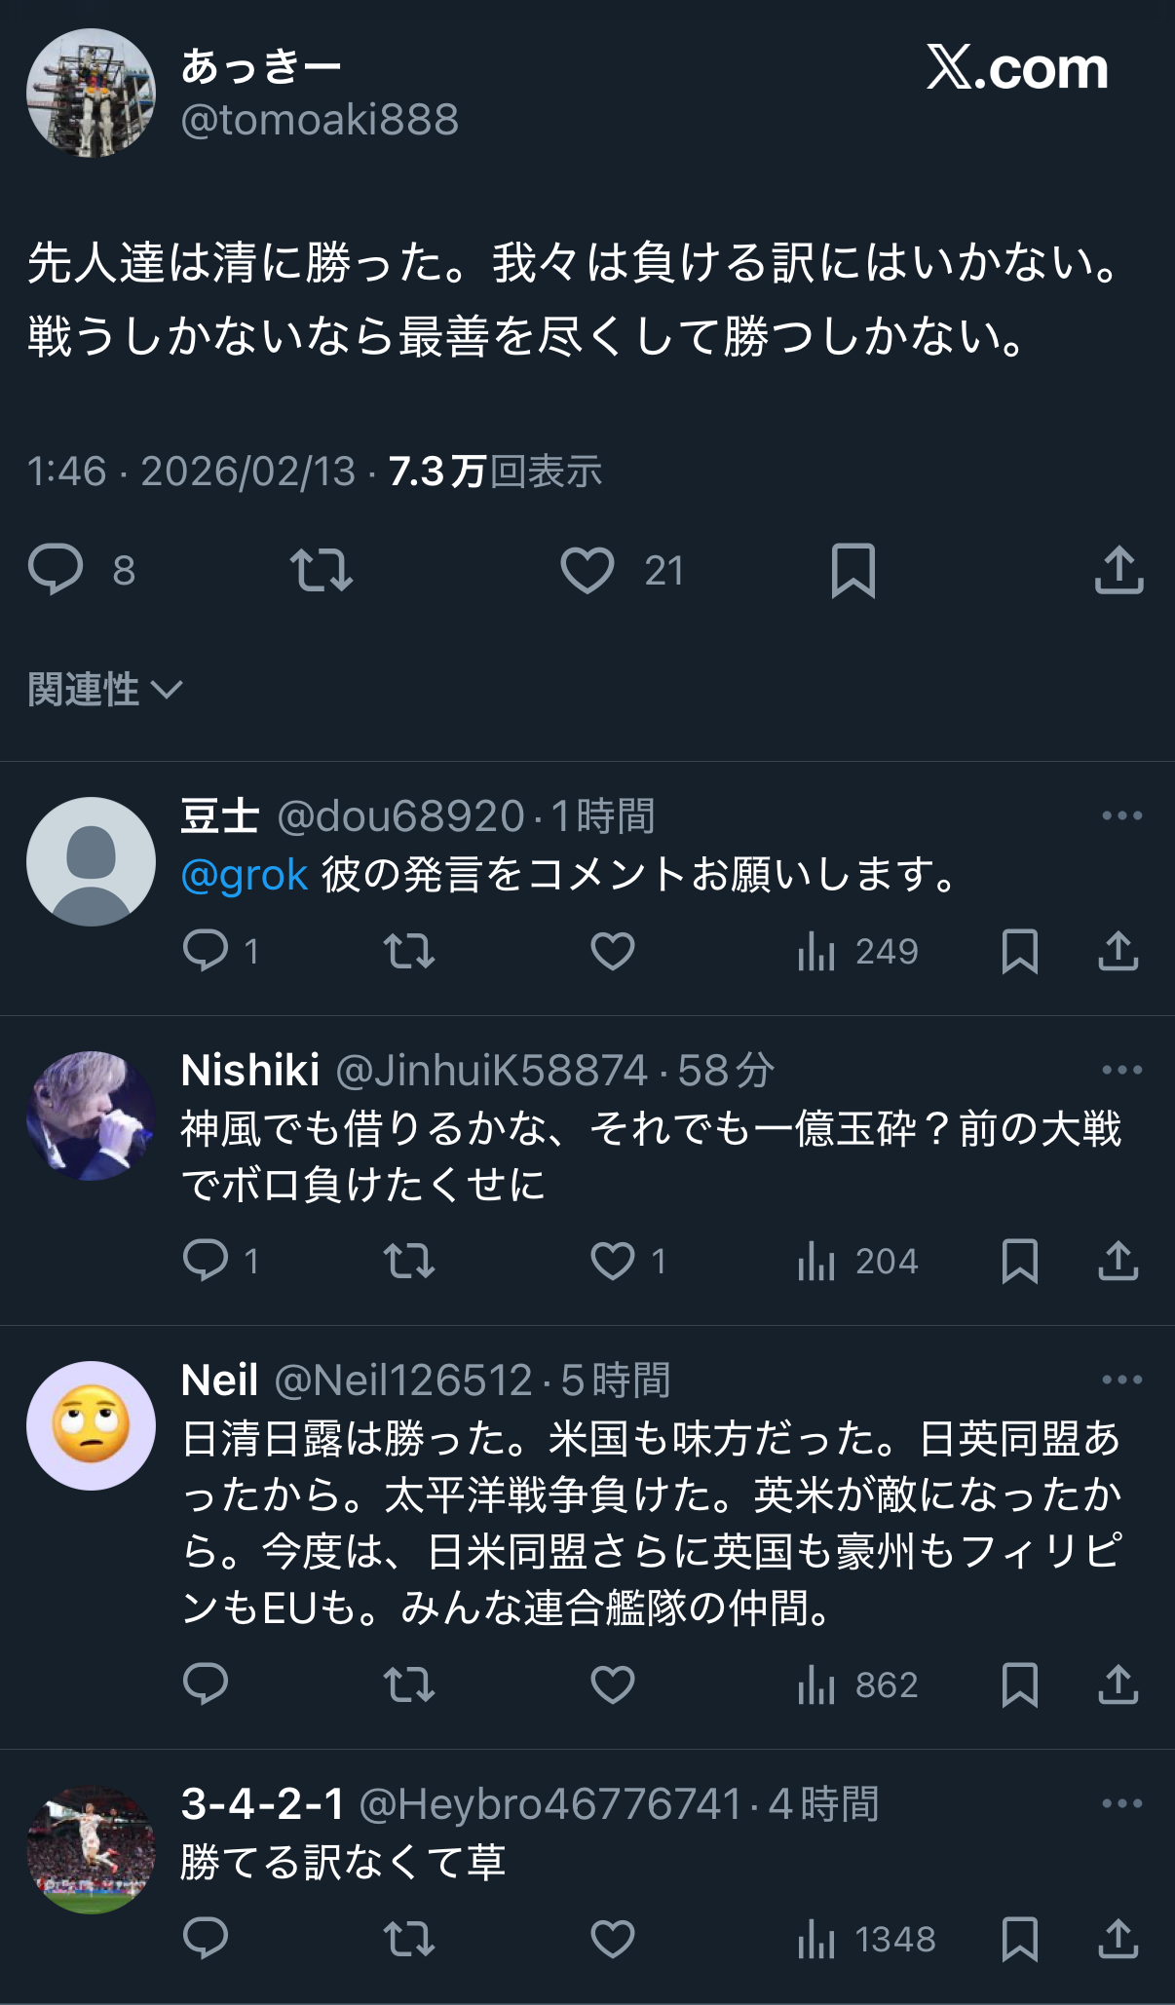Bookmark the main post by あっきー
1175x2005 pixels.
tap(853, 570)
